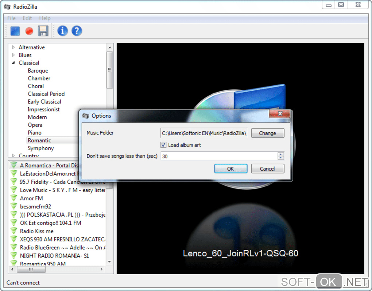372x291 pixels.
Task: Expand the Alternative genre node
Action: [13, 47]
